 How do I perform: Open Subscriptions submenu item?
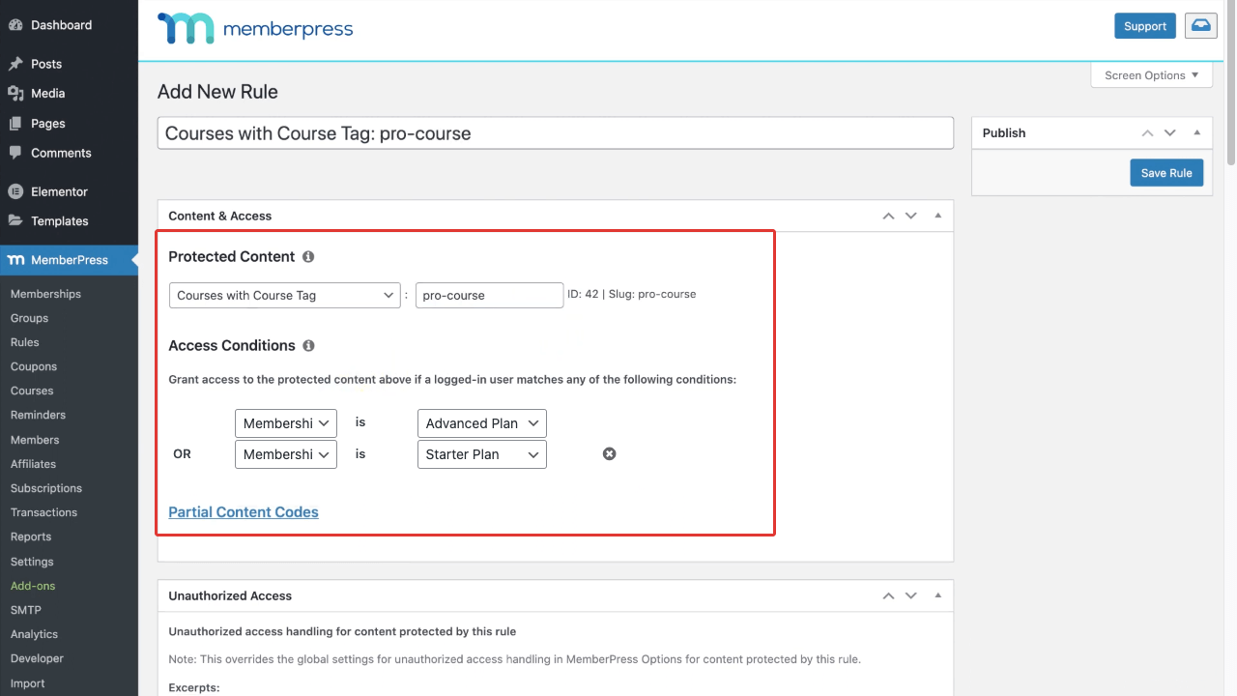click(46, 488)
